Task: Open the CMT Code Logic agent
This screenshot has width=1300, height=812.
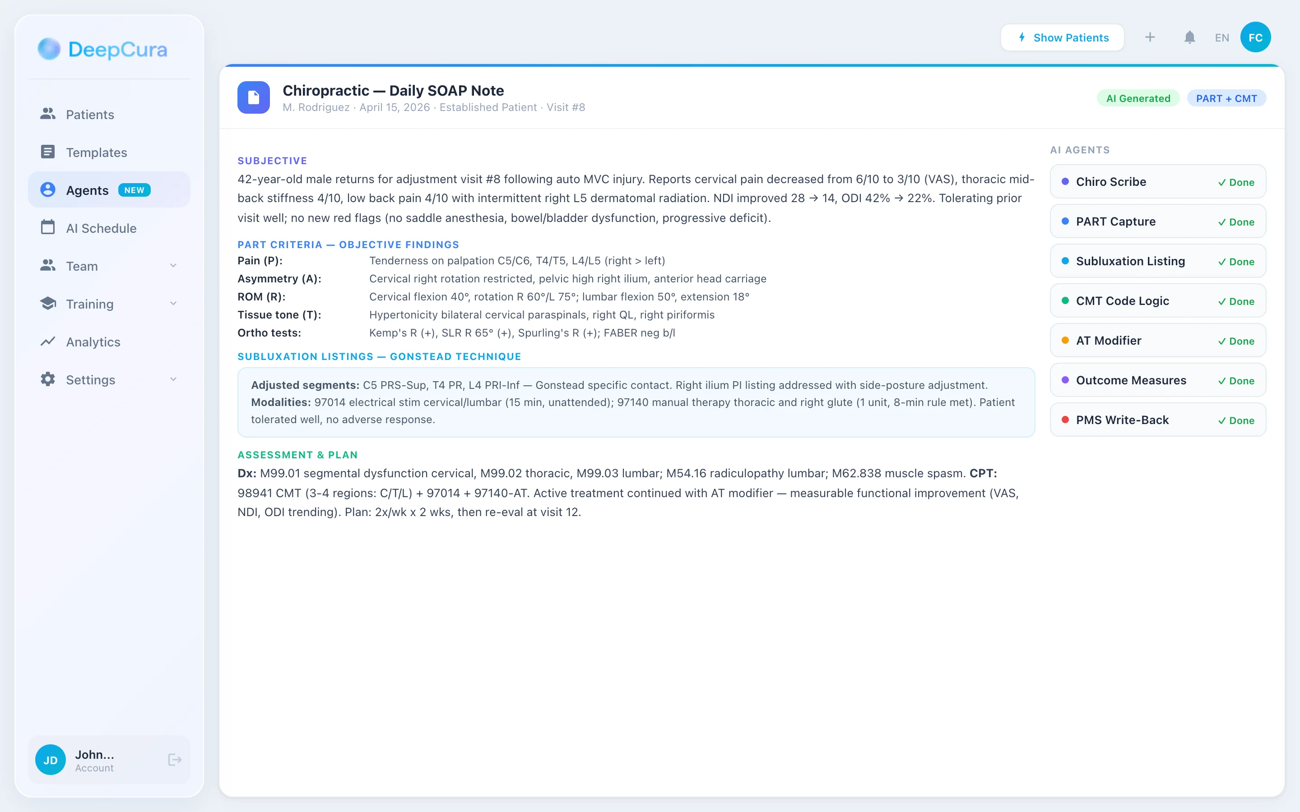Action: (1158, 301)
